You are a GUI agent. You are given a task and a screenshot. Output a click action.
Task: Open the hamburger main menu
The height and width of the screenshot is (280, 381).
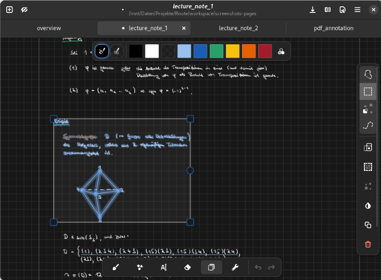pyautogui.click(x=358, y=9)
